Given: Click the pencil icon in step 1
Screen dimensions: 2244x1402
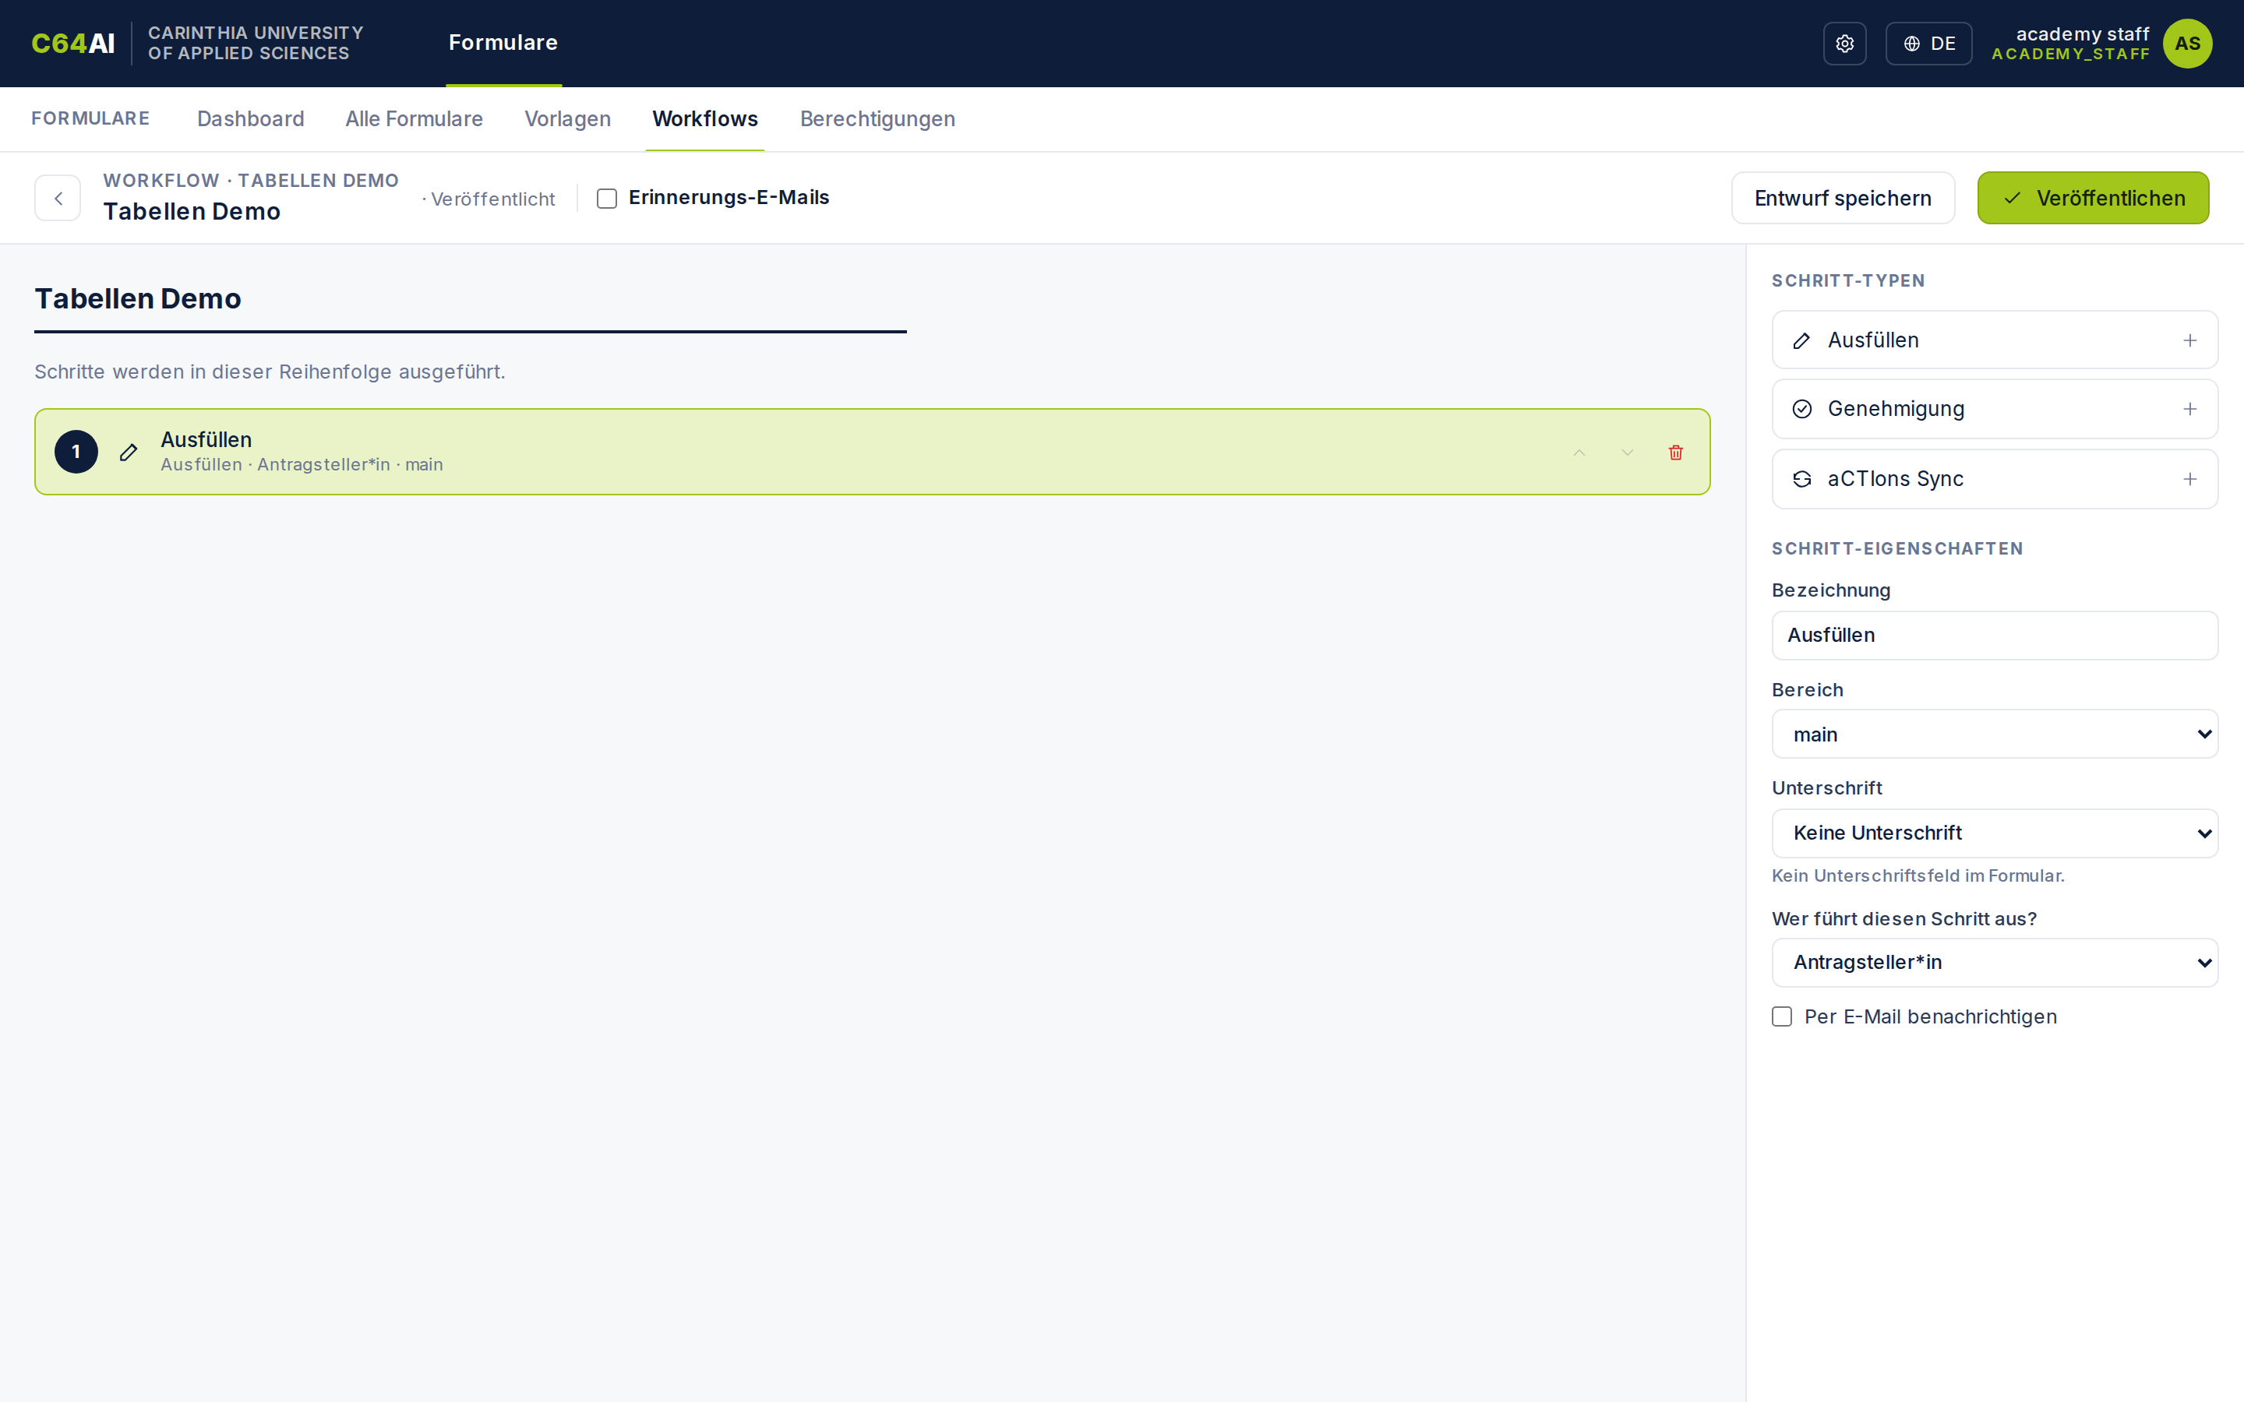Looking at the screenshot, I should click(129, 453).
